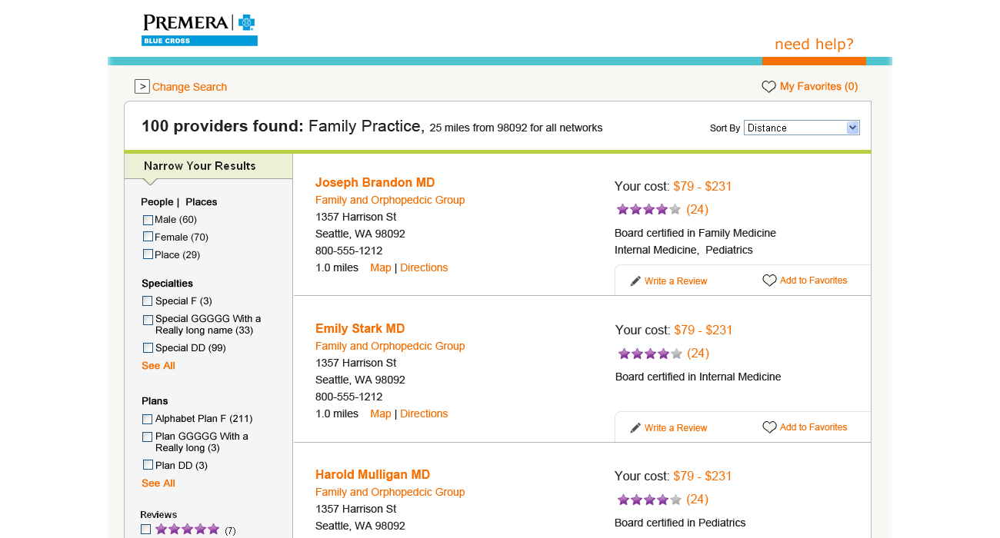Click Harold Mulligan's star rating
Image resolution: width=1000 pixels, height=538 pixels.
(649, 500)
